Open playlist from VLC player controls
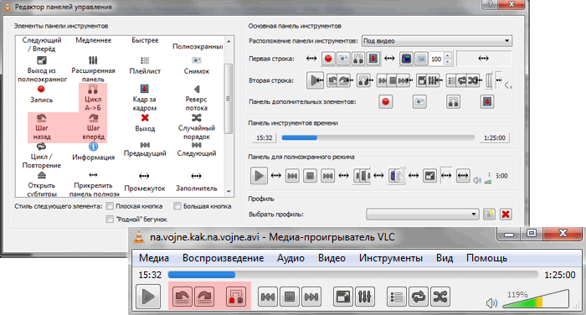 (397, 297)
